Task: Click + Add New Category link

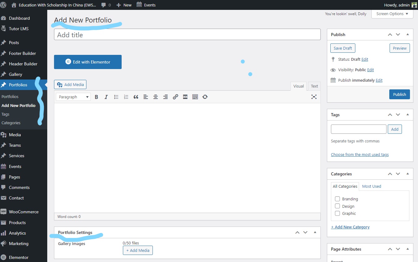Action: (350, 227)
